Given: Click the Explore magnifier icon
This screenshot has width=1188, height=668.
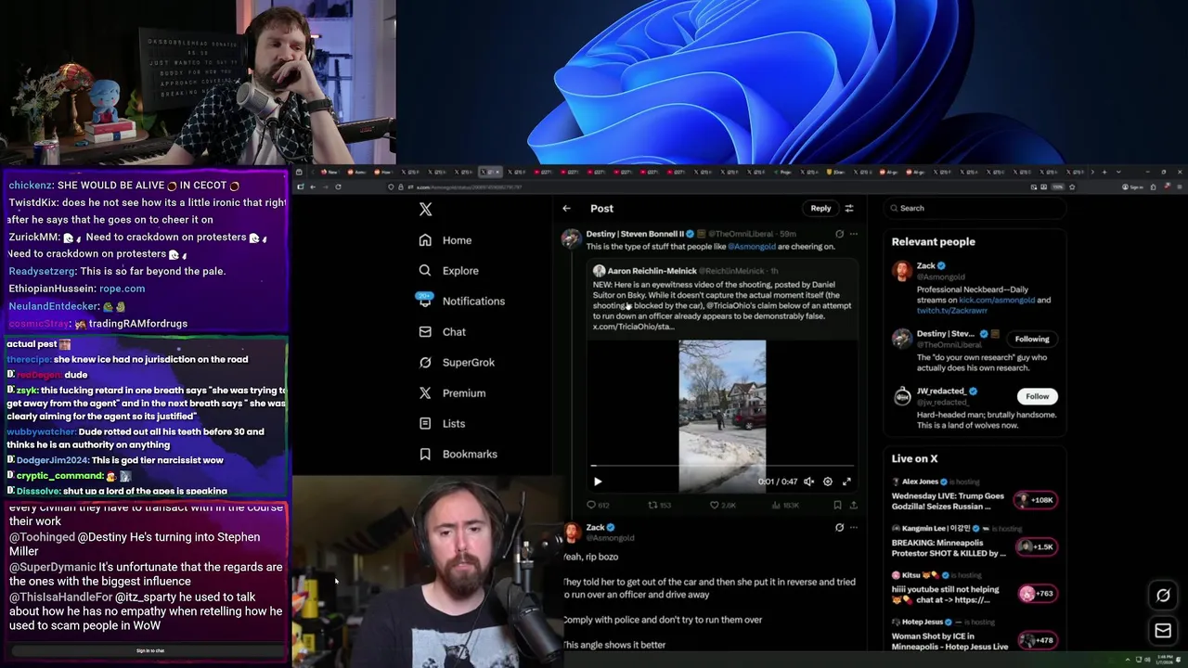Looking at the screenshot, I should click(x=425, y=271).
